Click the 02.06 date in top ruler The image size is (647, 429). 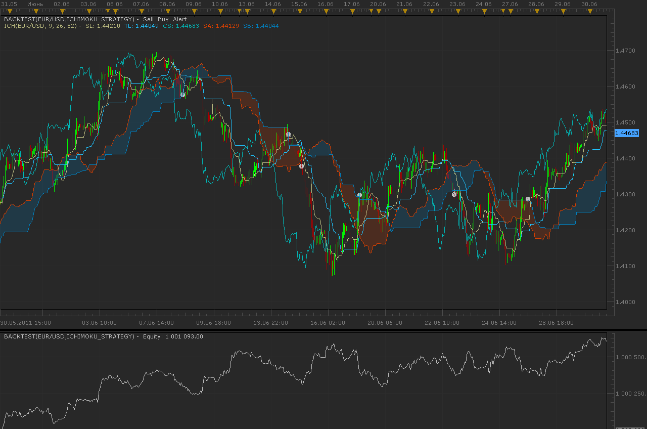[x=61, y=4]
